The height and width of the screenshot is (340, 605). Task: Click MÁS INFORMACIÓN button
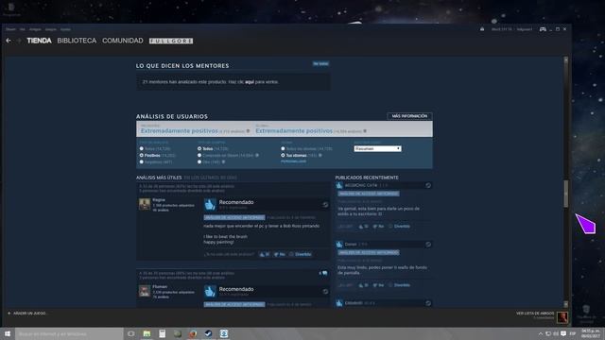point(409,116)
